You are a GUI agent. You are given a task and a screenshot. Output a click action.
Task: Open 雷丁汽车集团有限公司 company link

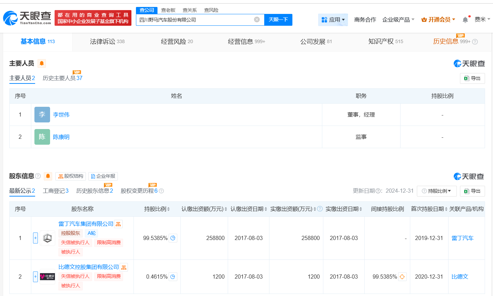[x=86, y=224]
